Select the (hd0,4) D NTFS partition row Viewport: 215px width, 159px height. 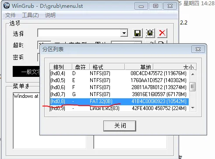point(120,73)
